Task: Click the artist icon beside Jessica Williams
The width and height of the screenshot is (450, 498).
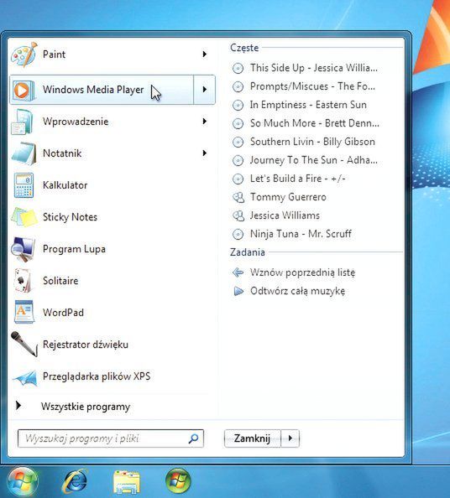Action: [238, 215]
